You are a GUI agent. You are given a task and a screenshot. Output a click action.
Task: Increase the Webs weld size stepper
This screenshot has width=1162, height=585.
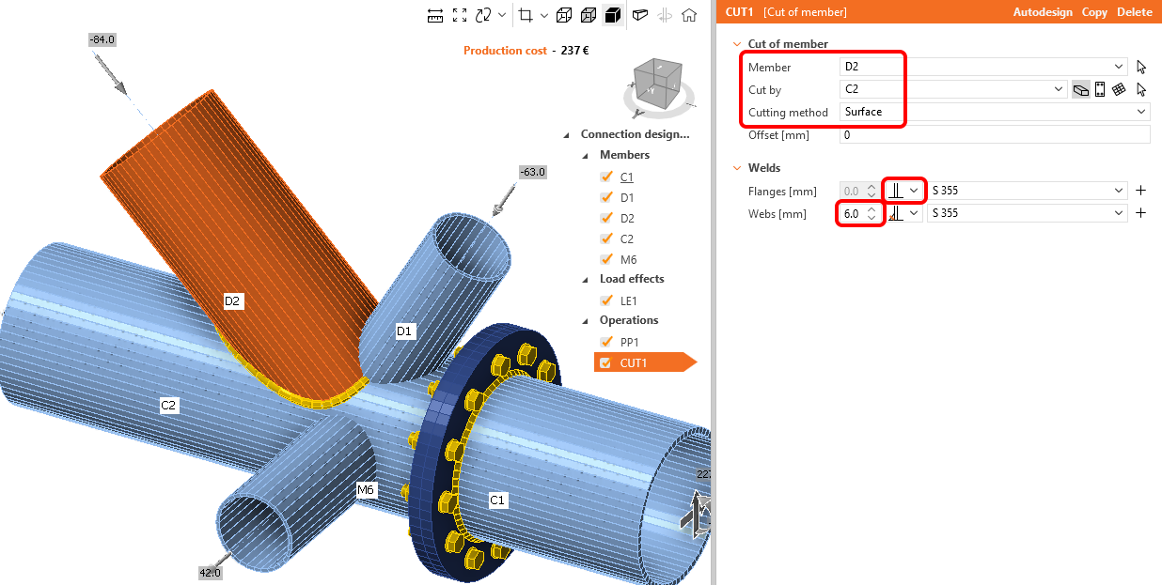[871, 209]
